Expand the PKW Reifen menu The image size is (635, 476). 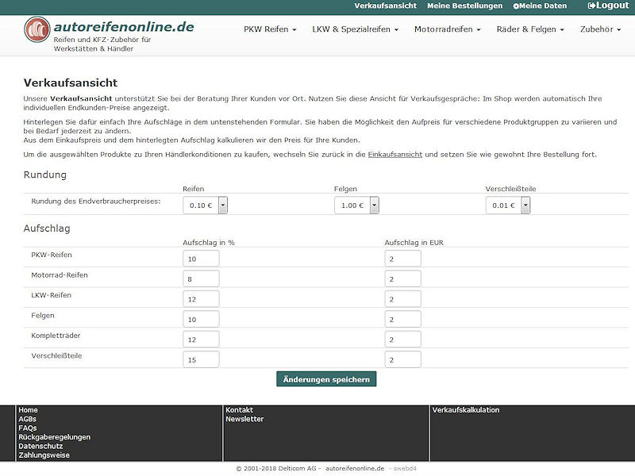[270, 29]
